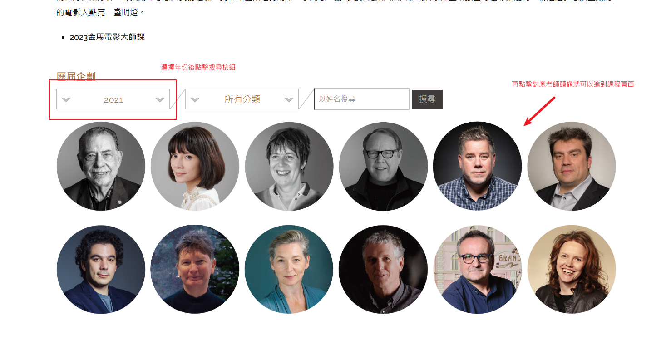The height and width of the screenshot is (350, 671).
Task: Click the grey-haired man on black background
Action: [x=383, y=269]
